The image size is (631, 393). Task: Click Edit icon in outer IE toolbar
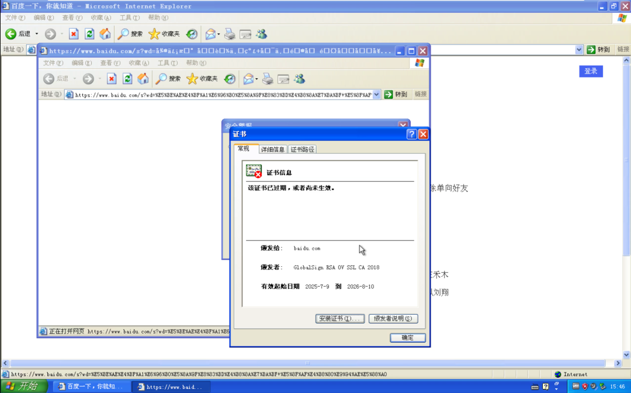pyautogui.click(x=245, y=34)
